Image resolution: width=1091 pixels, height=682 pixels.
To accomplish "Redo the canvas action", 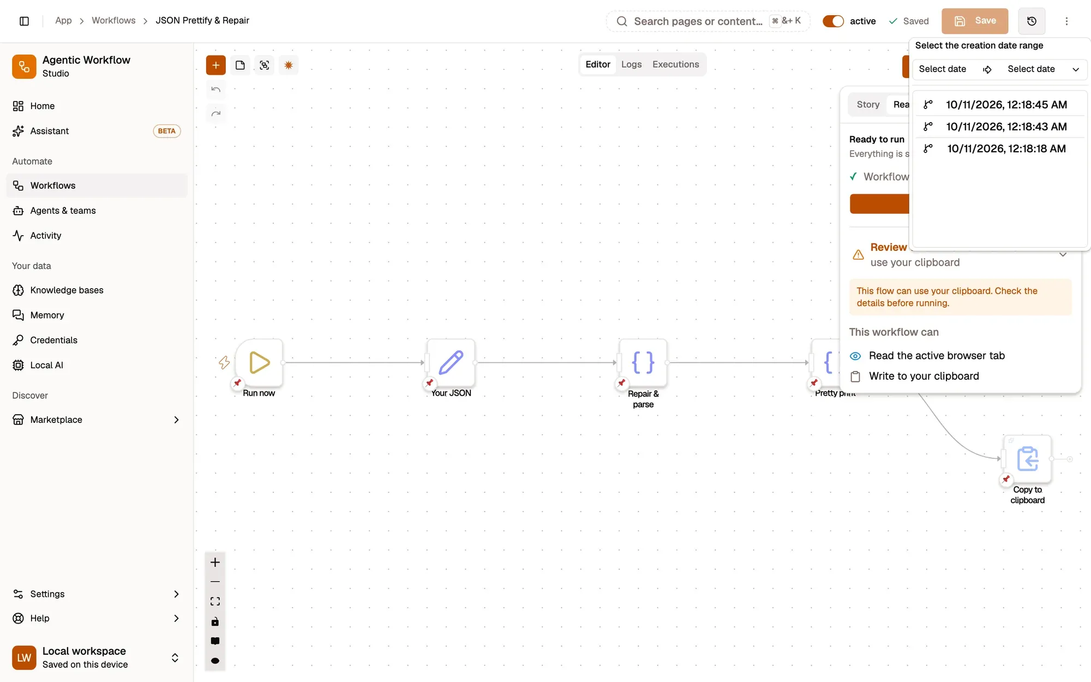I will pyautogui.click(x=215, y=113).
